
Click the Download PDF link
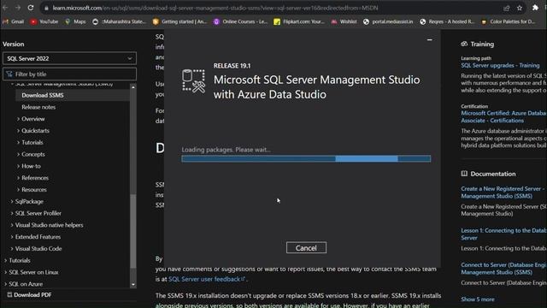pyautogui.click(x=32, y=294)
